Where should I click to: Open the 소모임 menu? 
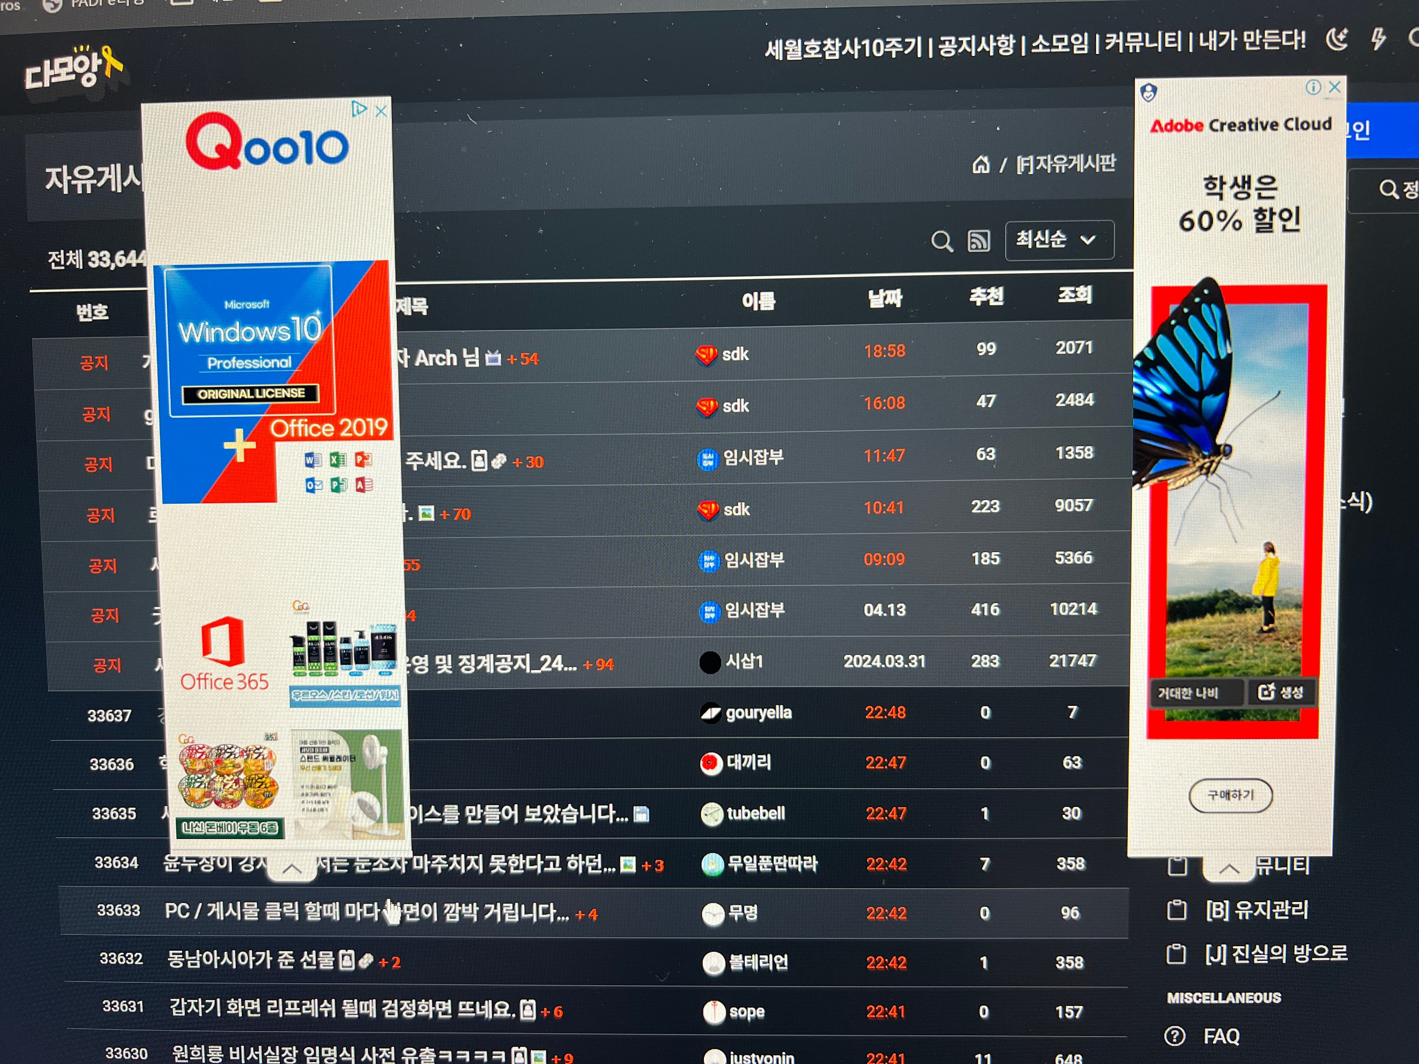tap(1060, 44)
